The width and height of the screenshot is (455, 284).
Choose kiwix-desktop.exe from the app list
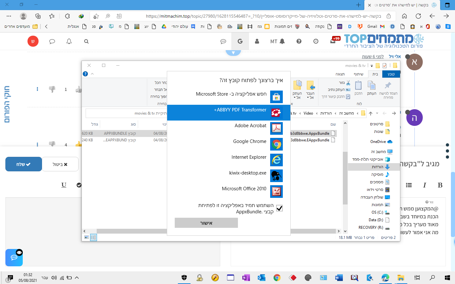coord(229,176)
